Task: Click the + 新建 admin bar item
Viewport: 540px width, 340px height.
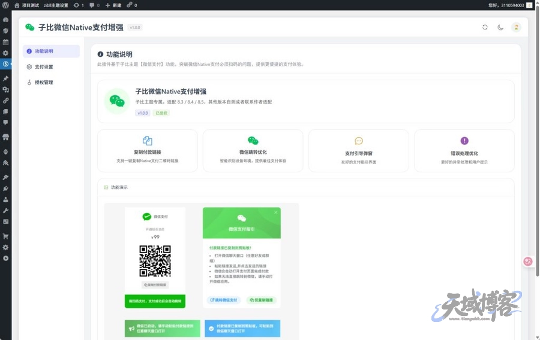Action: pos(113,5)
